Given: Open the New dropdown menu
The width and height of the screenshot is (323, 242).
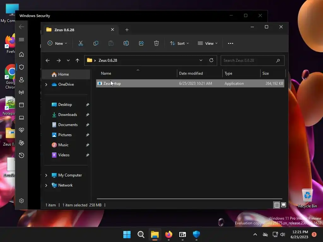Looking at the screenshot, I should tap(57, 43).
